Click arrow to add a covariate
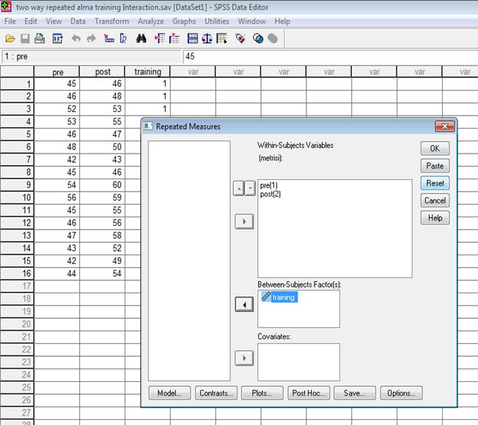Viewport: 478px width, 425px height. coord(244,358)
